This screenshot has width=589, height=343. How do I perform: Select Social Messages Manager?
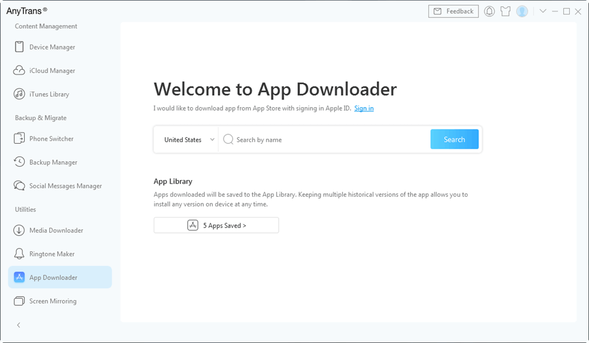point(66,186)
